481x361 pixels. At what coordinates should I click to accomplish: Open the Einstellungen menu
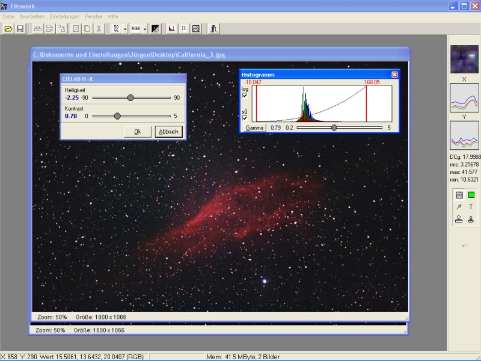[64, 16]
